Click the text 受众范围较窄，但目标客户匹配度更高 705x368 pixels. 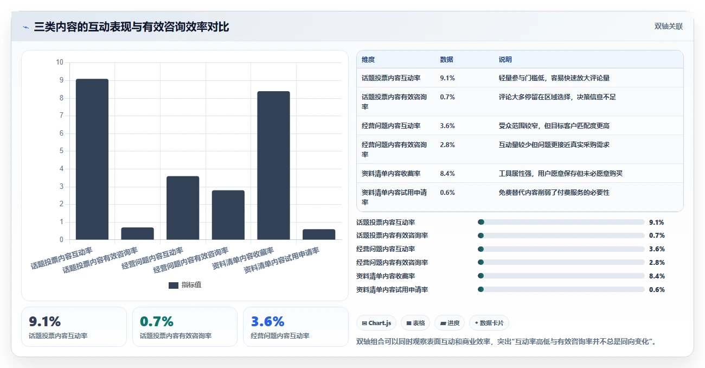[554, 126]
